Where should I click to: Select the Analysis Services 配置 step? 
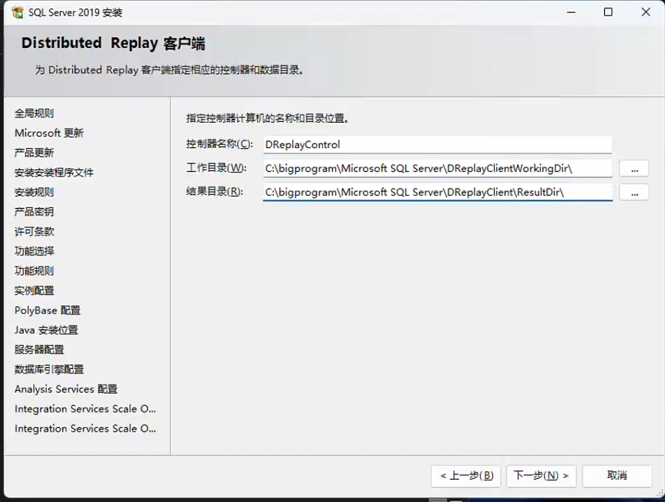(x=66, y=389)
